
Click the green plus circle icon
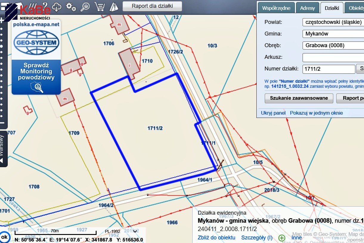pyautogui.click(x=282, y=238)
